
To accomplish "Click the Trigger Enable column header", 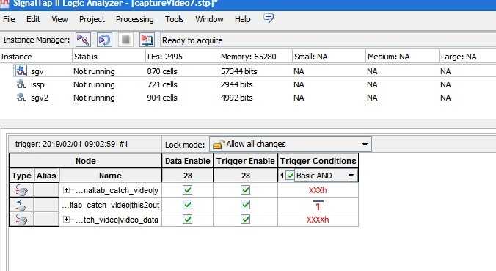I will point(246,161).
